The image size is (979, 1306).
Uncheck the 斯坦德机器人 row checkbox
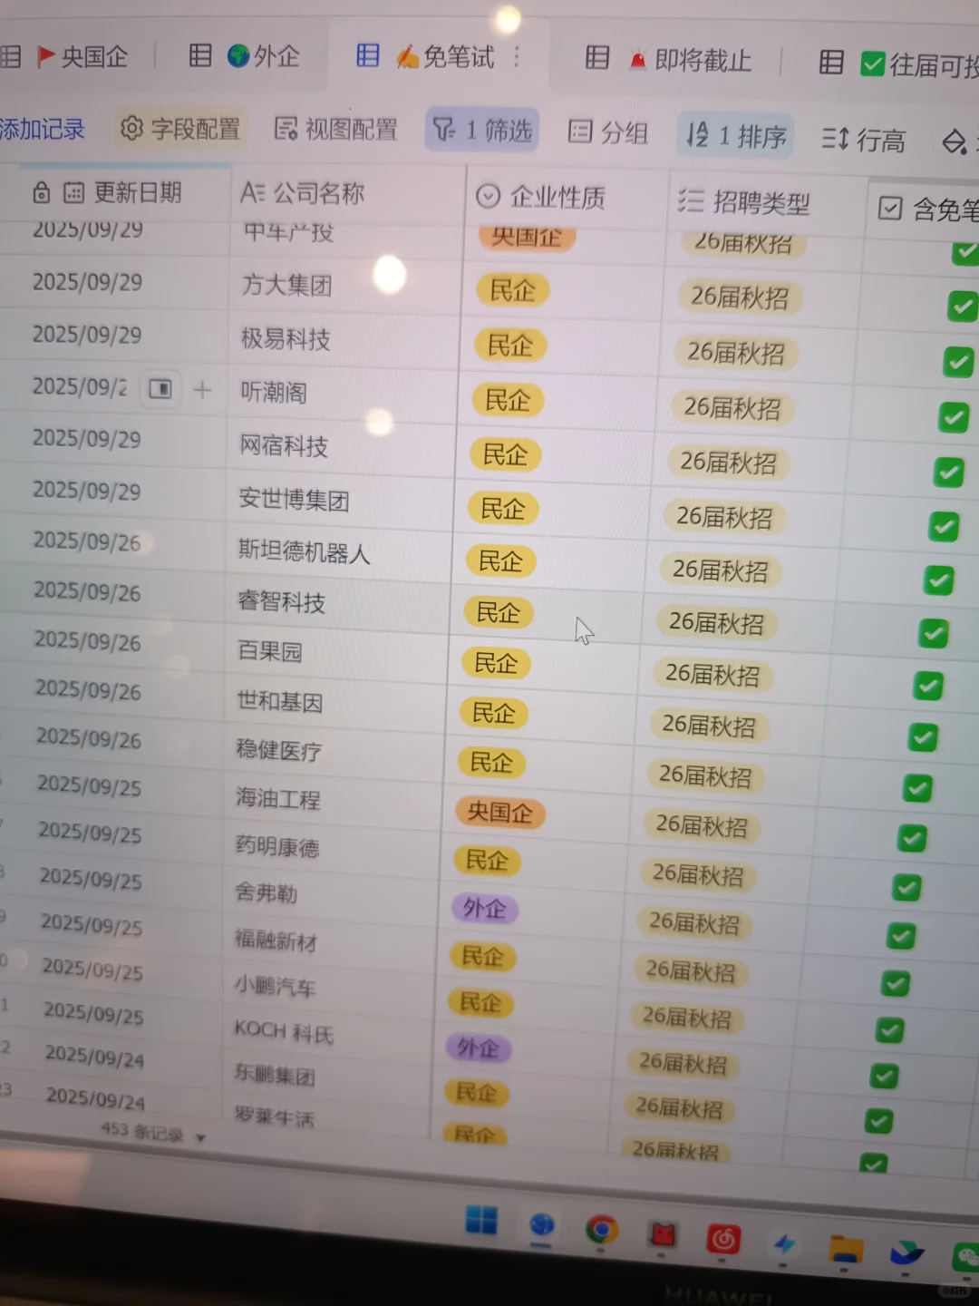point(938,580)
